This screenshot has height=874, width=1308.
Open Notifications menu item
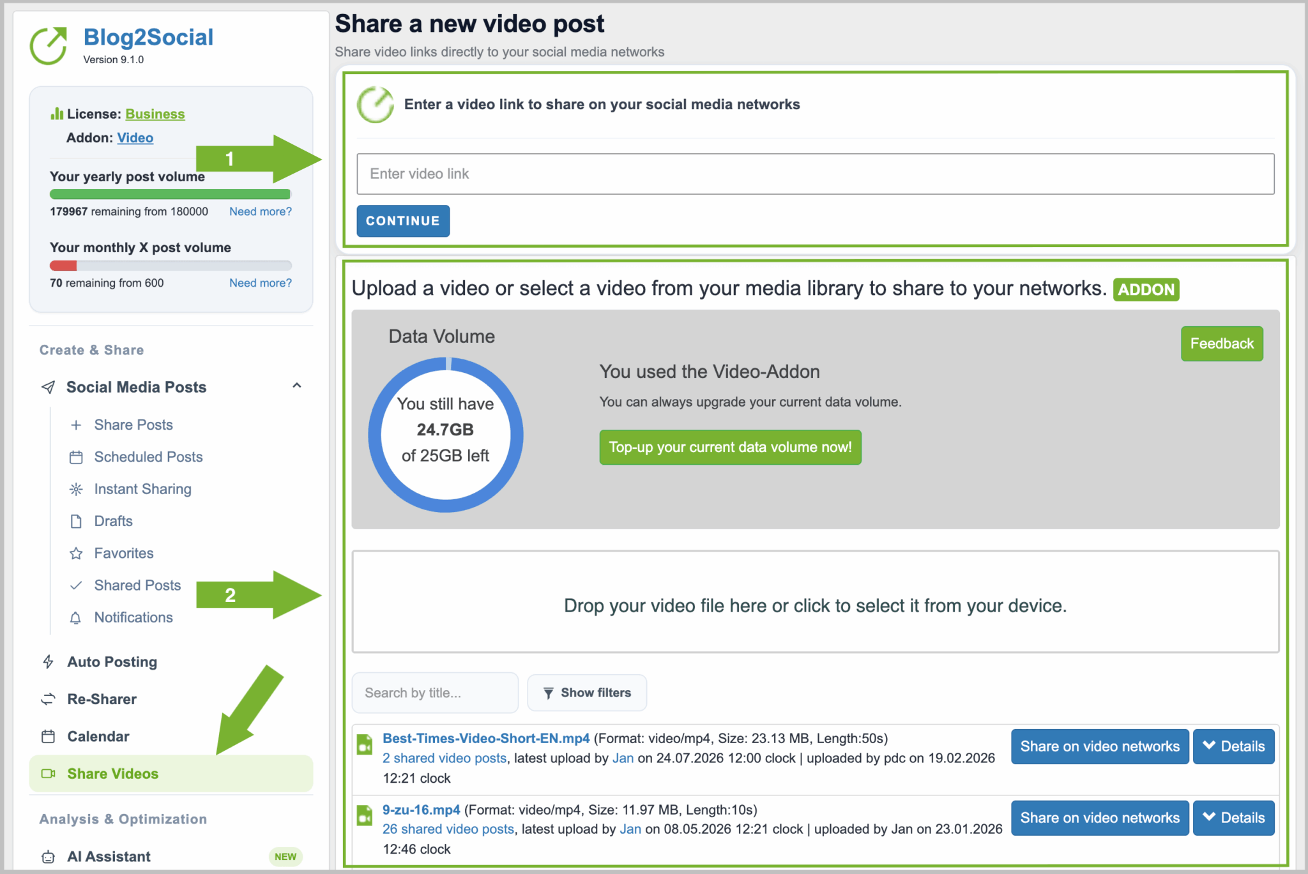point(133,617)
